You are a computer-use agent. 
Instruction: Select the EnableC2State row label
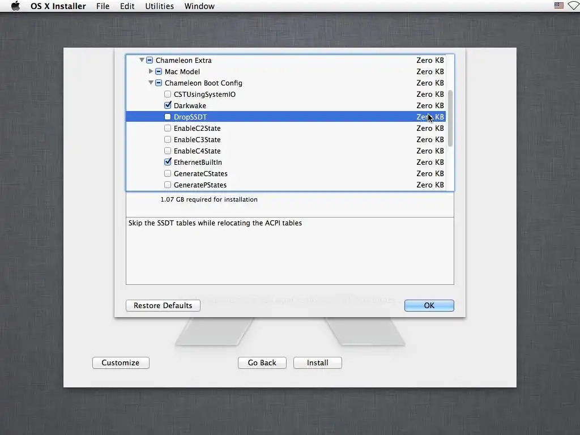click(197, 129)
